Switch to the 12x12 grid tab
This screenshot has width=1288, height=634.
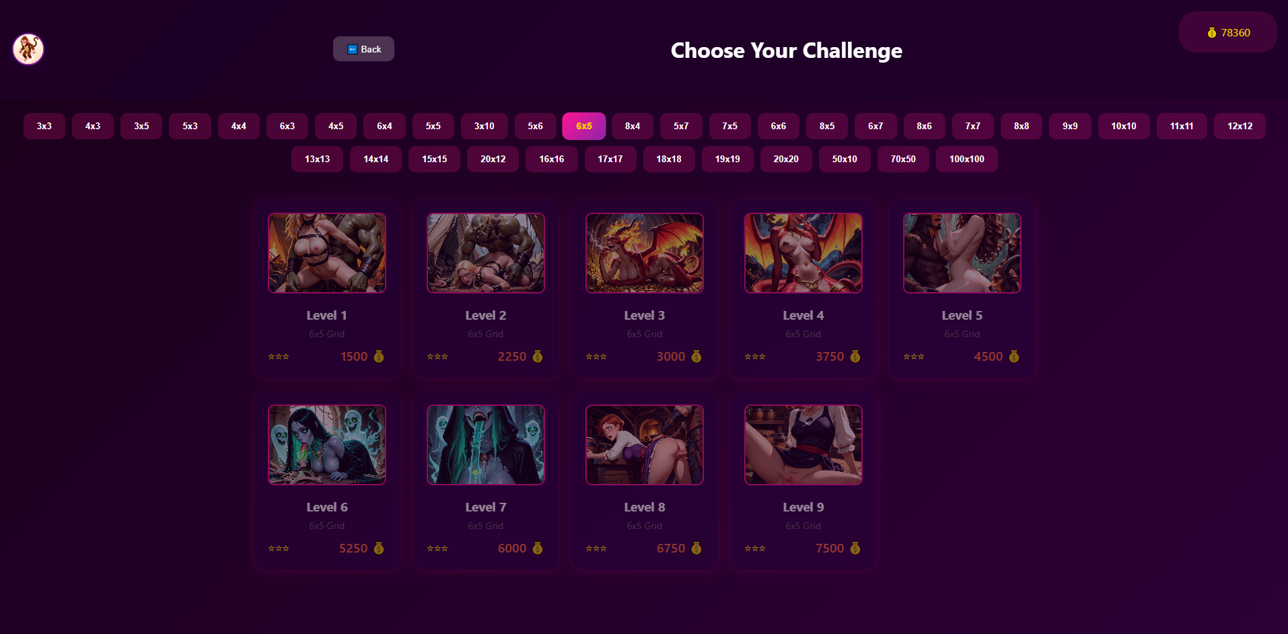(1240, 126)
